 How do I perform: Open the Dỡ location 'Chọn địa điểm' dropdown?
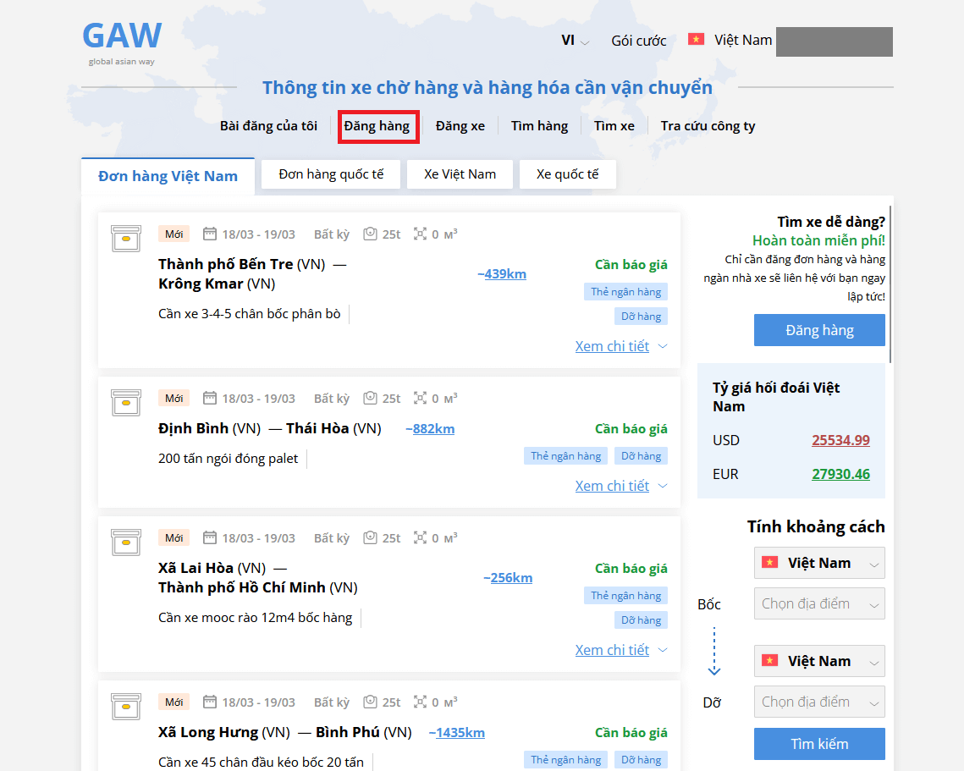coord(818,702)
